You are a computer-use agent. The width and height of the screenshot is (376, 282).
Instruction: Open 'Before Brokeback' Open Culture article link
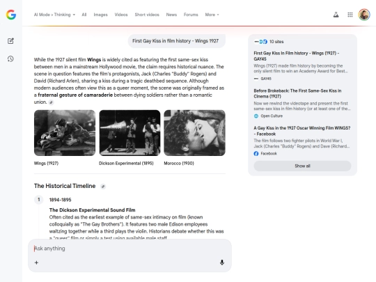point(297,93)
